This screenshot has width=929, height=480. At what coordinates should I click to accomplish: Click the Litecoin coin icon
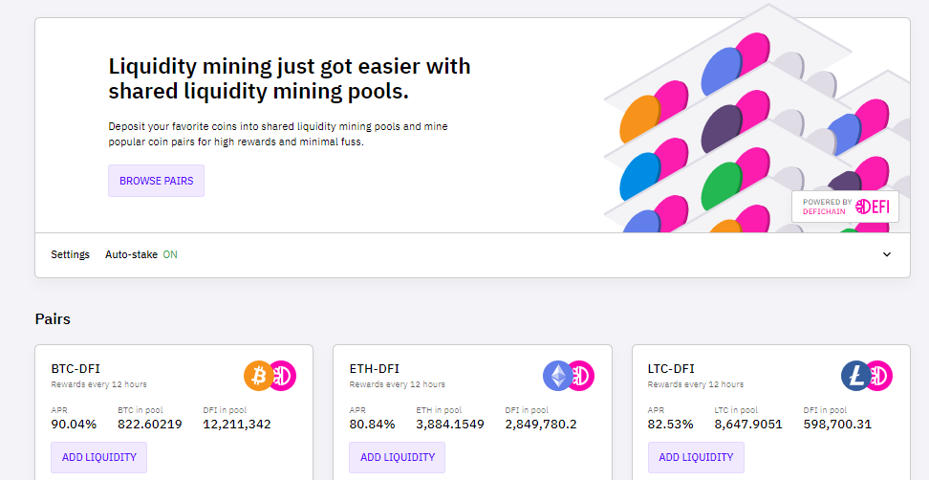click(x=856, y=376)
